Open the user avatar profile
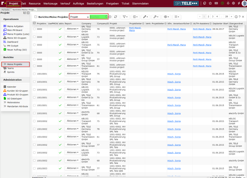The image size is (247, 178). point(244,3)
